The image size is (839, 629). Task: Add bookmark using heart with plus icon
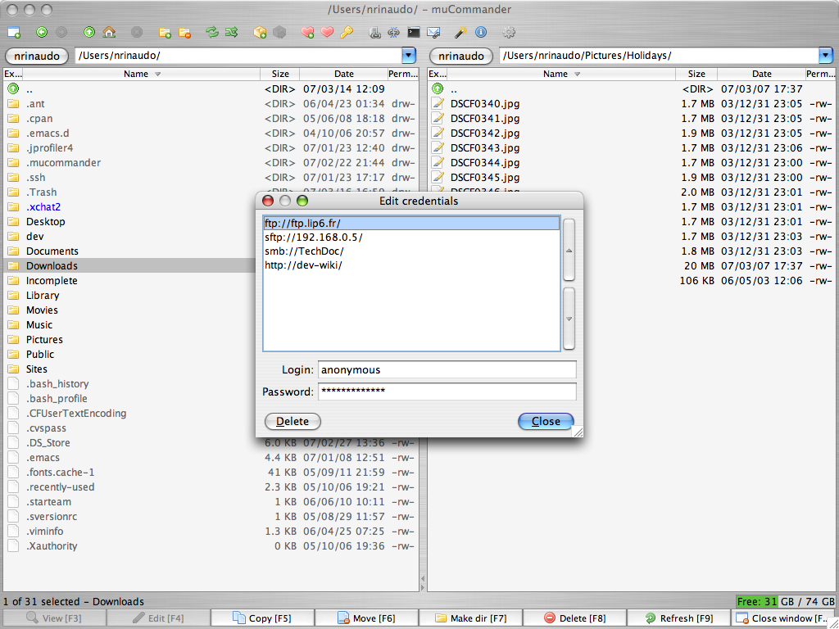(x=308, y=33)
